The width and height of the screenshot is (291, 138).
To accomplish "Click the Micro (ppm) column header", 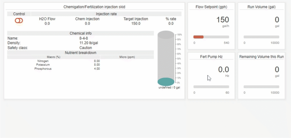I will click(x=127, y=57).
